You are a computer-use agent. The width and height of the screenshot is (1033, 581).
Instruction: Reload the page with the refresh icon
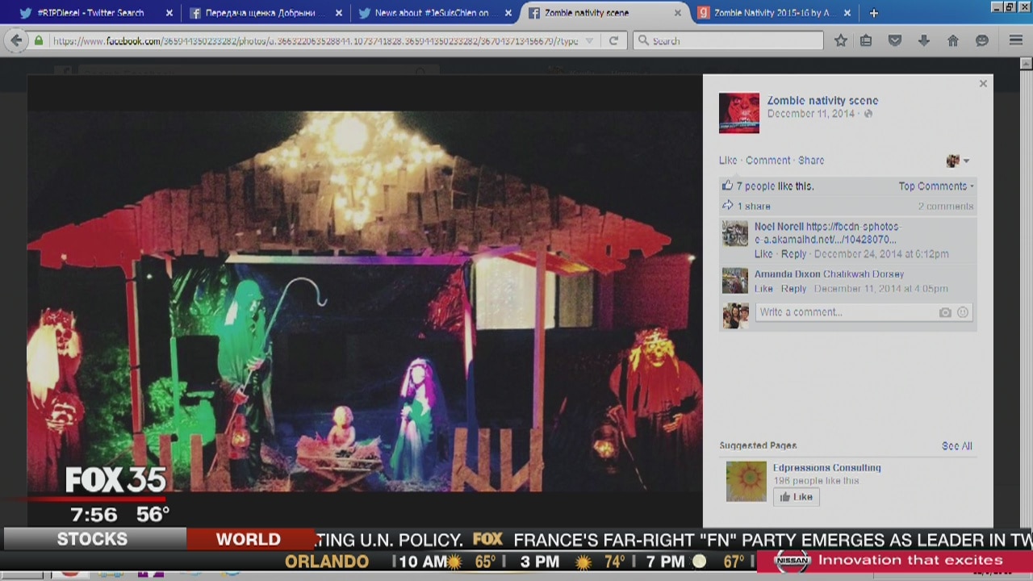click(x=613, y=40)
